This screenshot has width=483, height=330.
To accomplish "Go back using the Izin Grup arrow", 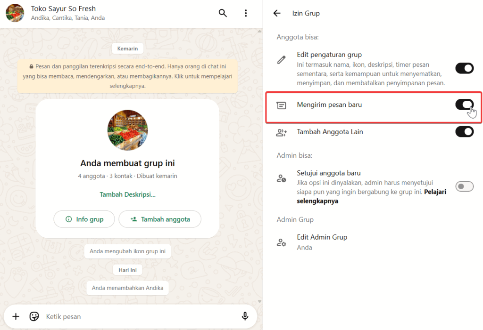I will pos(277,13).
